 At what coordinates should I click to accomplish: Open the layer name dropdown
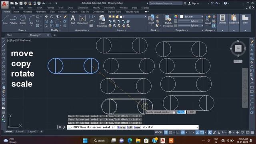(145, 17)
